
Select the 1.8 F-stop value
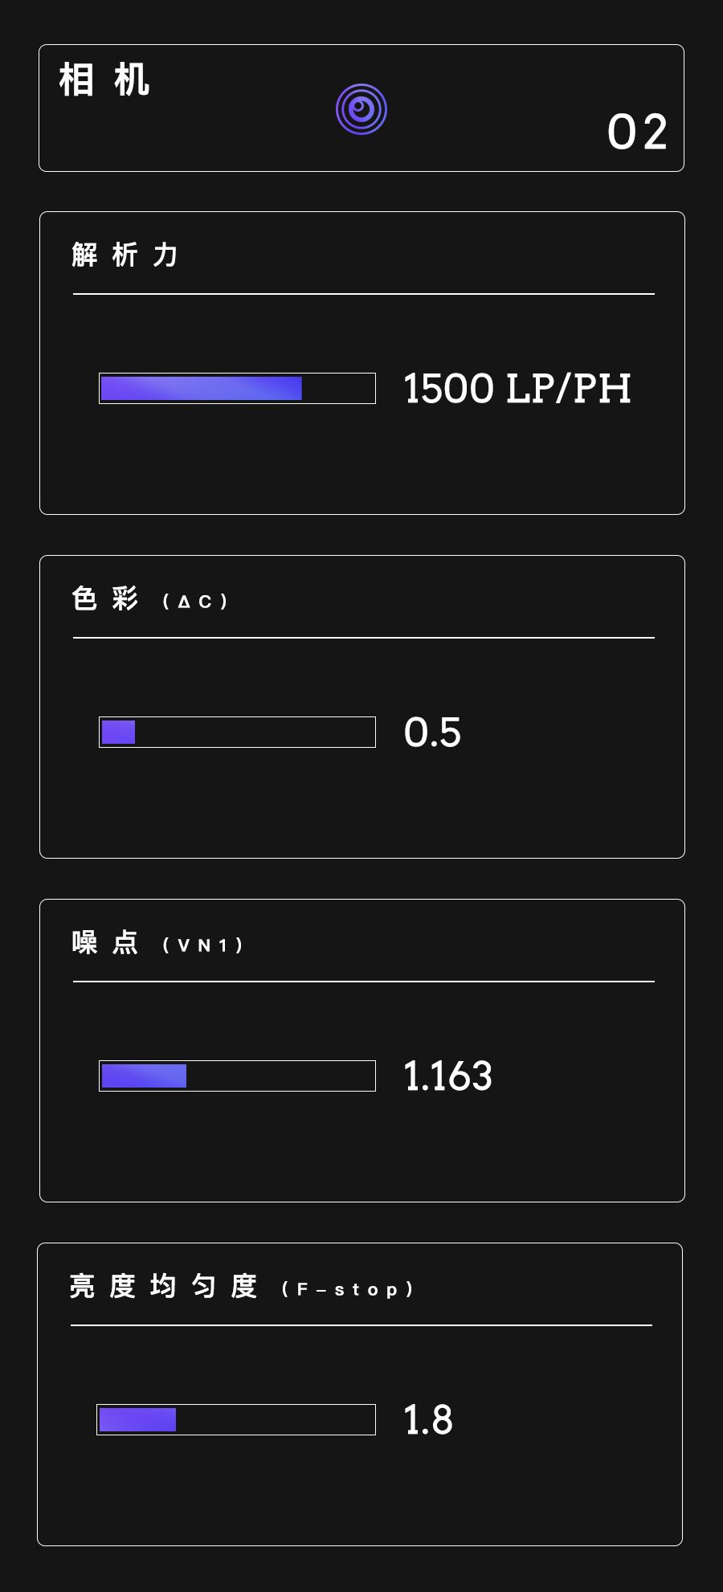point(428,1420)
